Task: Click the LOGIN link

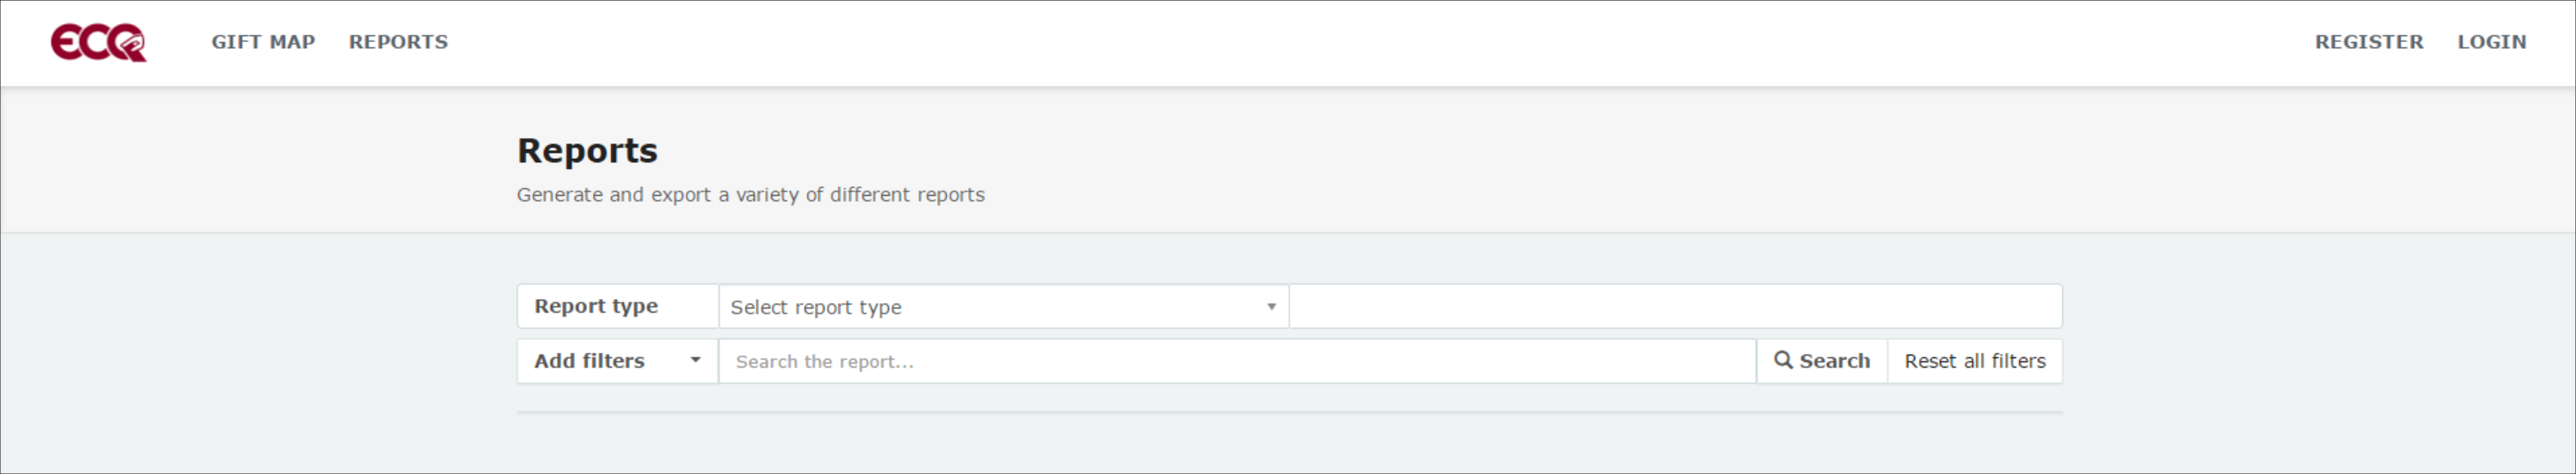Action: coord(2492,42)
